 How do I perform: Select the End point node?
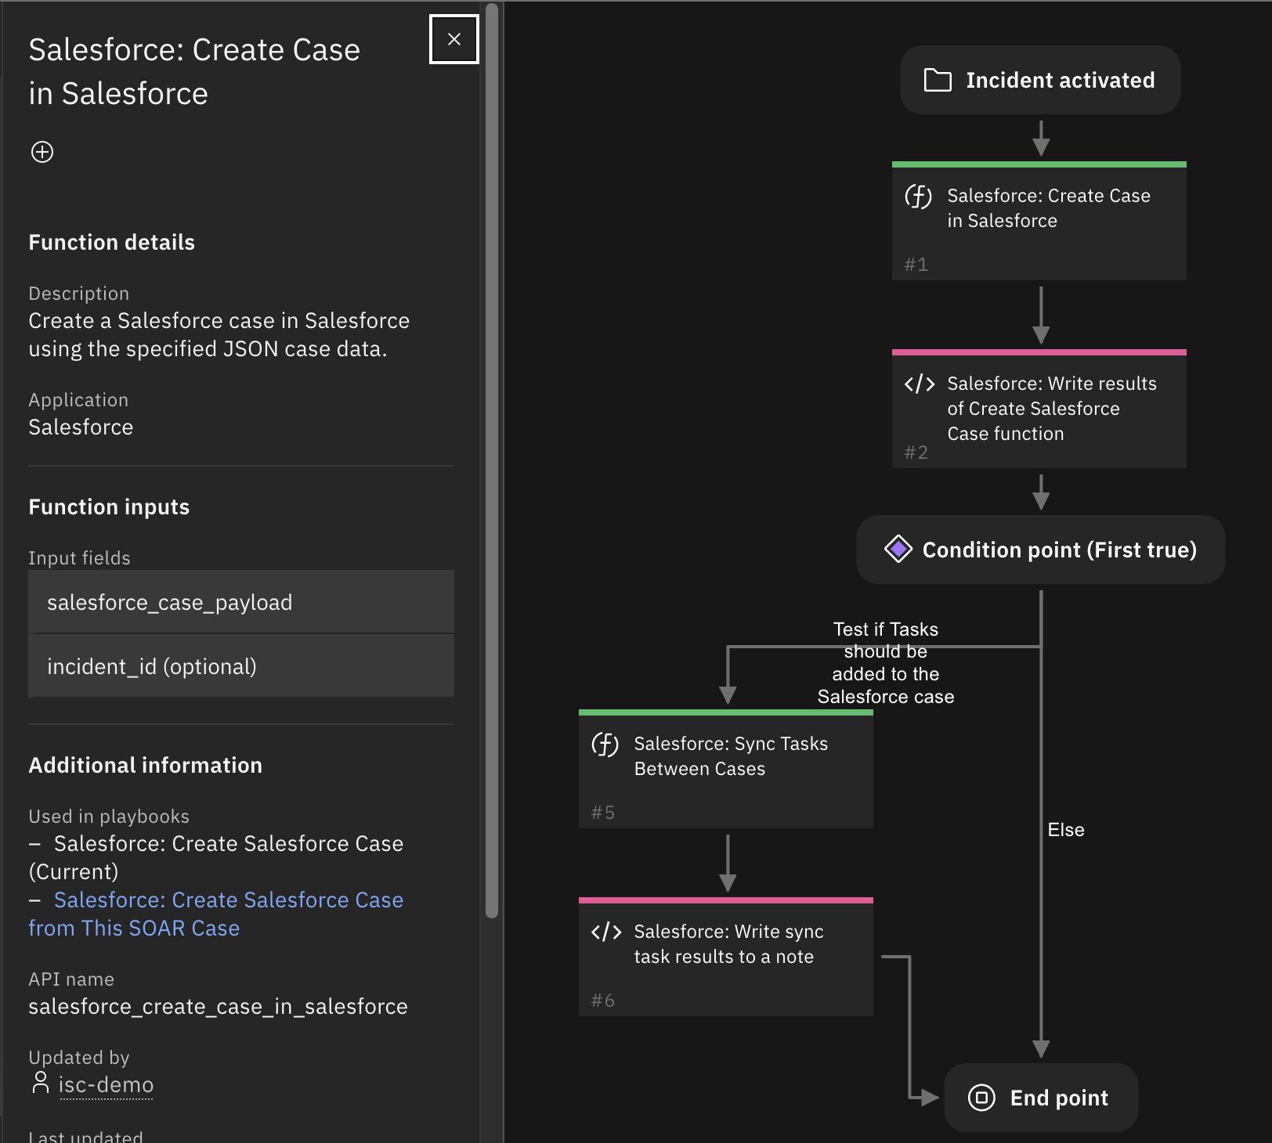pyautogui.click(x=1041, y=1098)
